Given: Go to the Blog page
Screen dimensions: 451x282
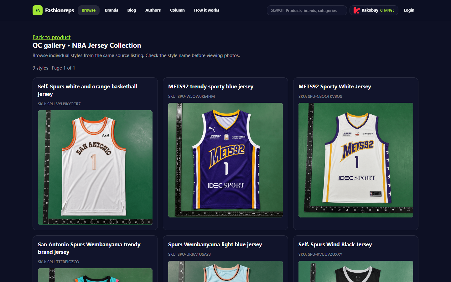Looking at the screenshot, I should 132,10.
